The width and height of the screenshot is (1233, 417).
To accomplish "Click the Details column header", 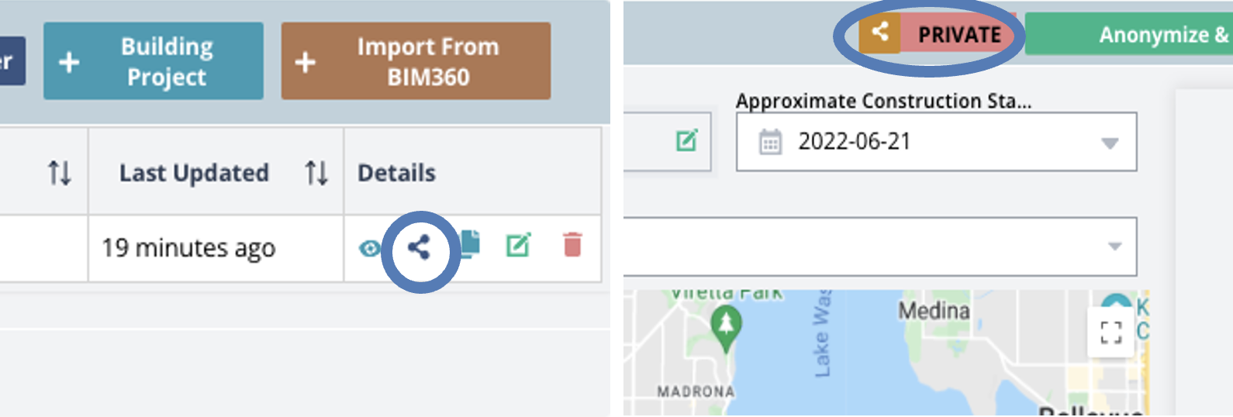I will (x=396, y=173).
